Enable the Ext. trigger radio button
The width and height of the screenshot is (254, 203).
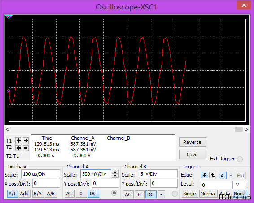coord(240,159)
